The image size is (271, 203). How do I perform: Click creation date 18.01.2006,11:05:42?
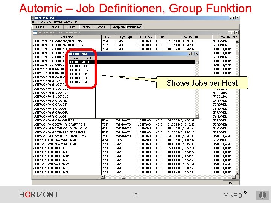[181, 140]
